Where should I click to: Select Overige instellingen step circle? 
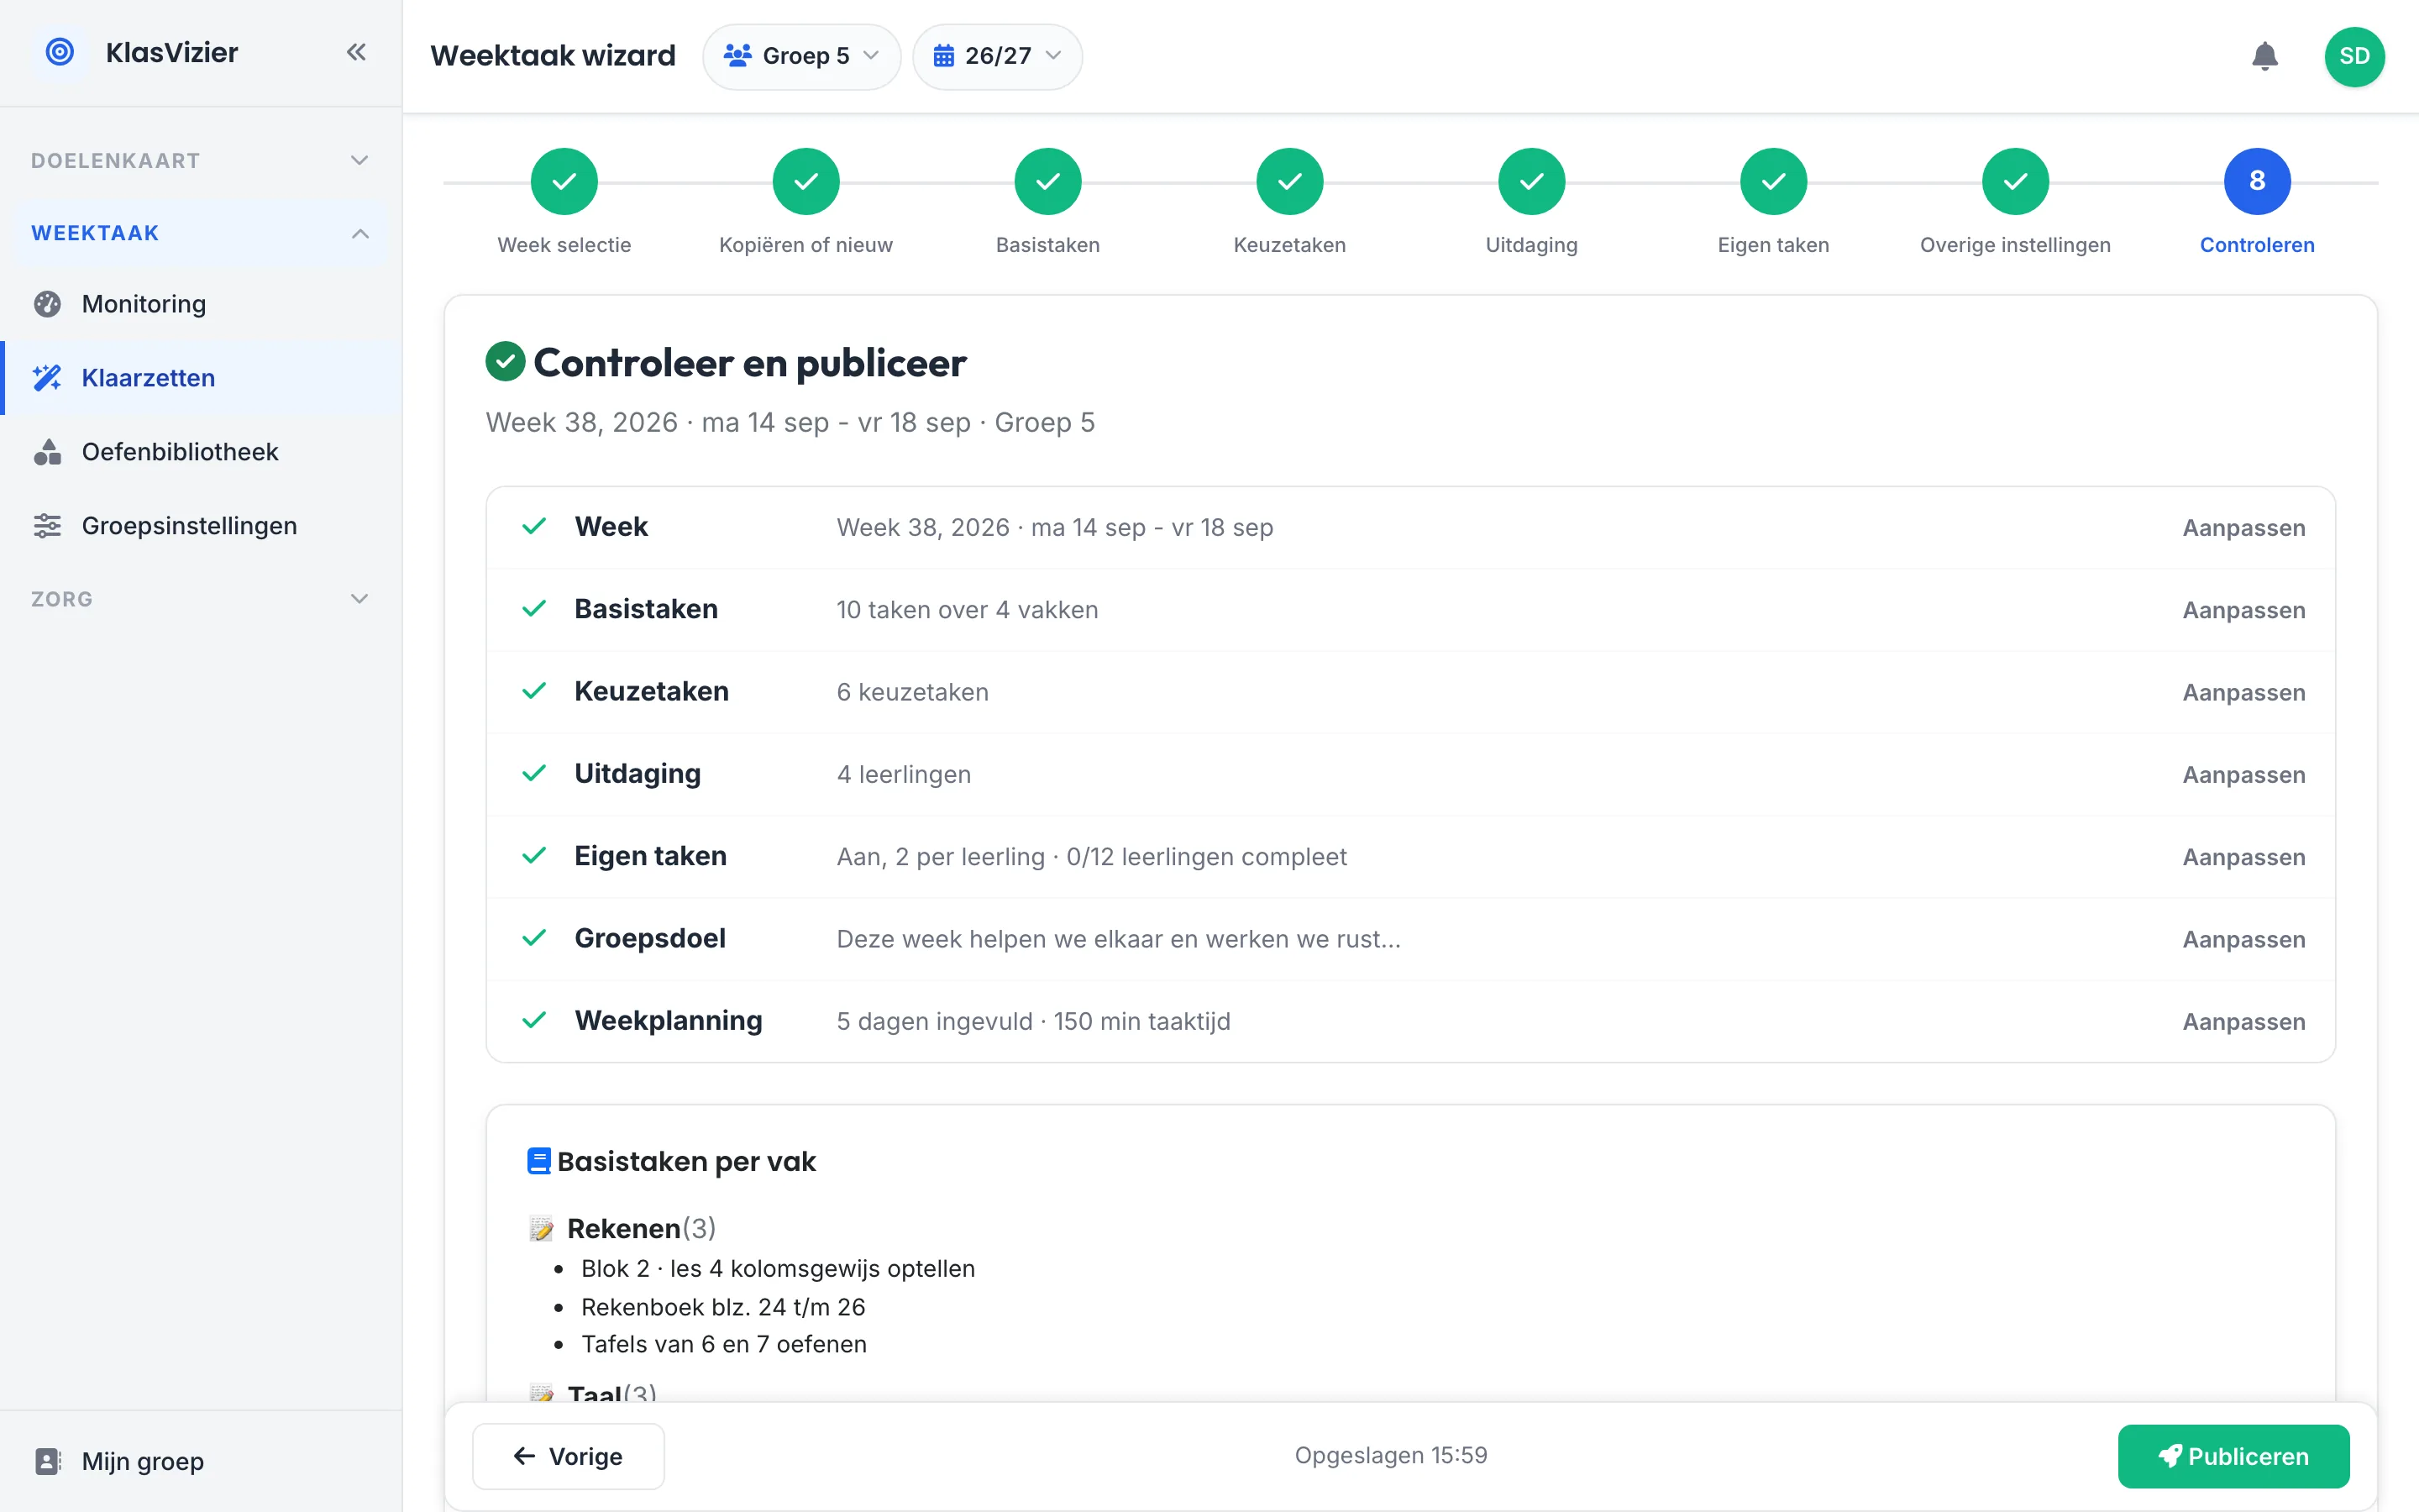click(x=2015, y=181)
